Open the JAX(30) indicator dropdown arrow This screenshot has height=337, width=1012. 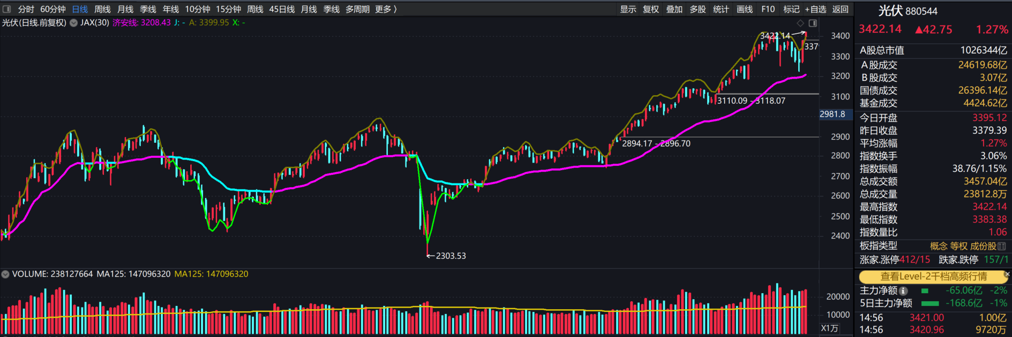pos(73,23)
